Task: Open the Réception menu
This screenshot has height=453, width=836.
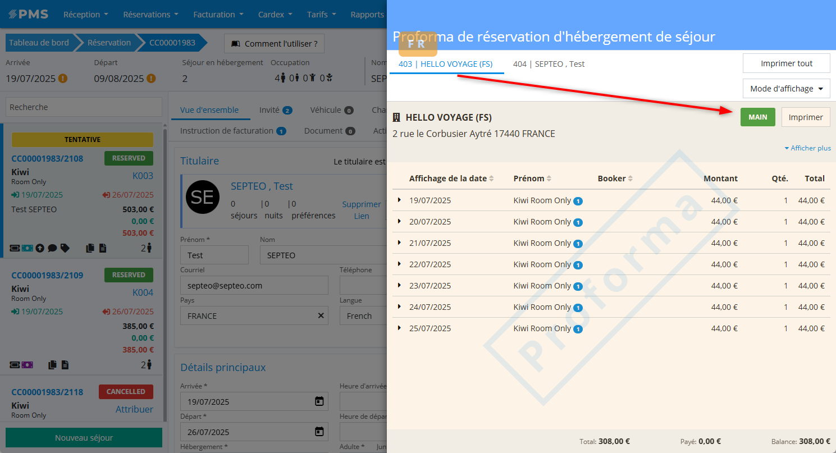Action: [85, 15]
